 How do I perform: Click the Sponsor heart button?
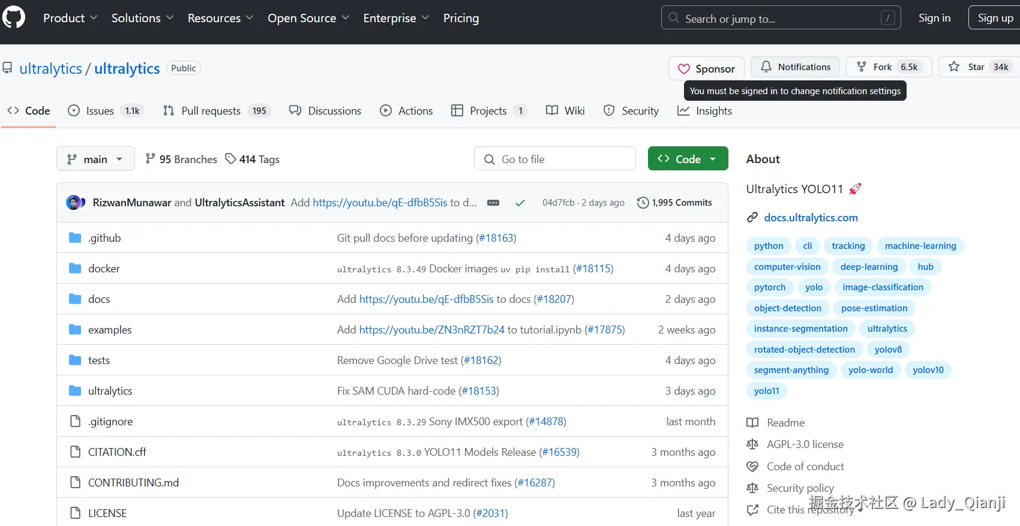tap(706, 68)
